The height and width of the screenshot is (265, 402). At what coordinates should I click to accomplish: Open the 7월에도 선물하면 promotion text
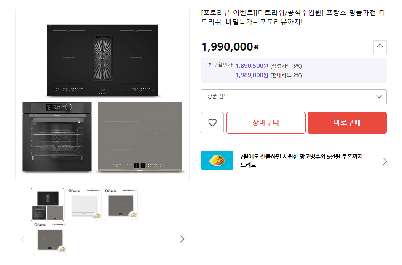(x=301, y=161)
